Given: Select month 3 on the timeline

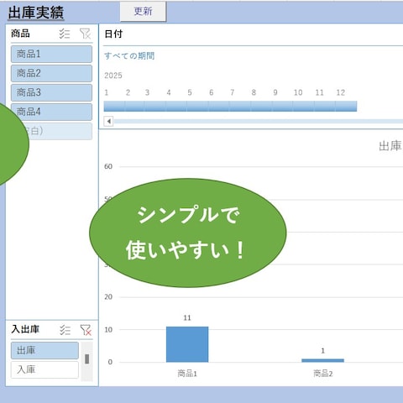Looking at the screenshot, I should (x=155, y=107).
